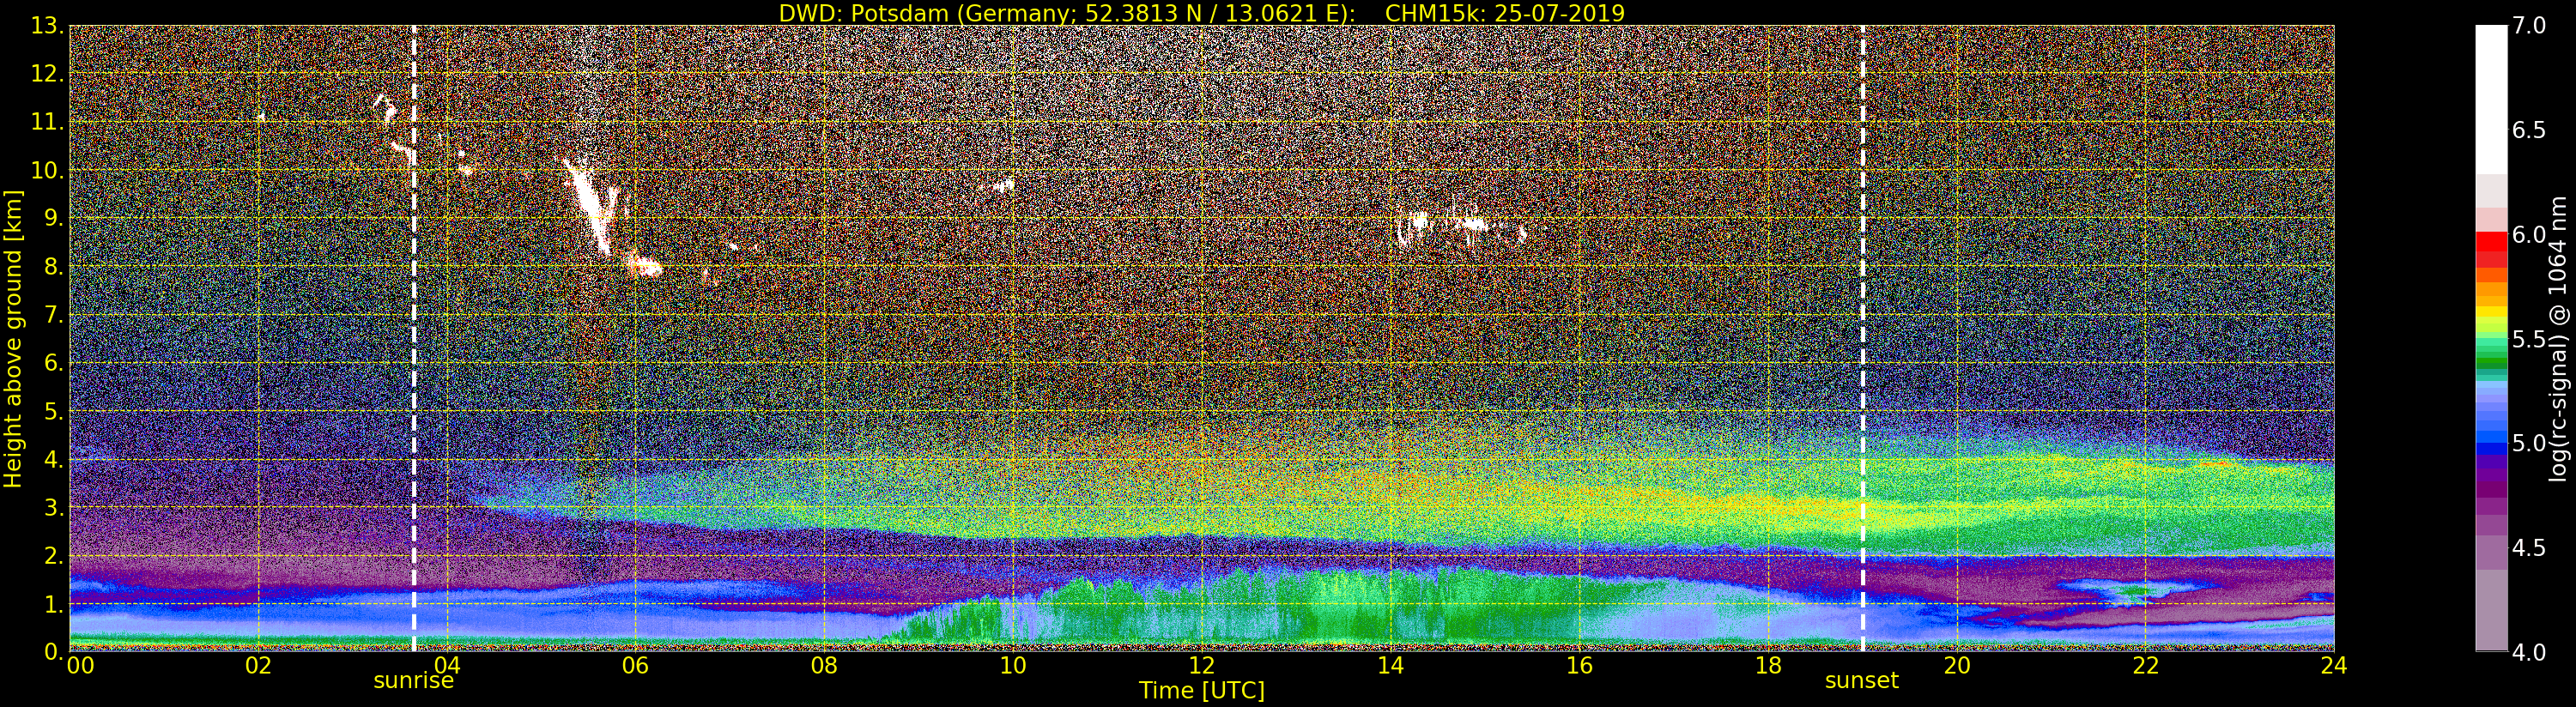
Task: Click the '16' time axis tick label
Action: pos(1579,665)
